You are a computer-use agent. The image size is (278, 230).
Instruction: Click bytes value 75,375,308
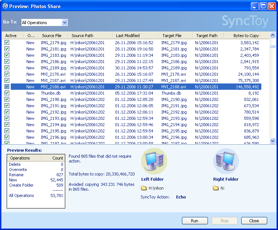point(248,80)
